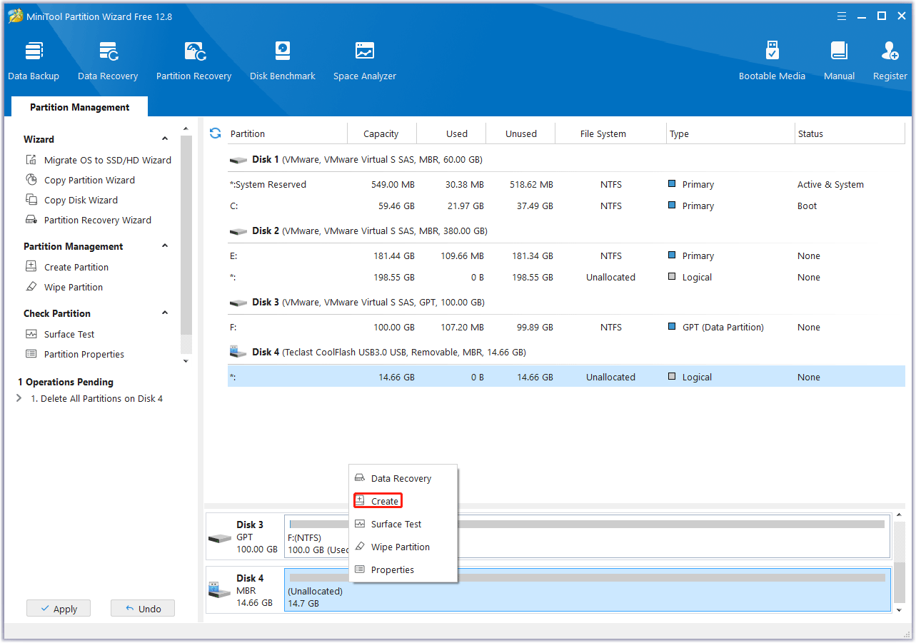Open Disk Benchmark
Screen dimensions: 916x643
(x=283, y=61)
